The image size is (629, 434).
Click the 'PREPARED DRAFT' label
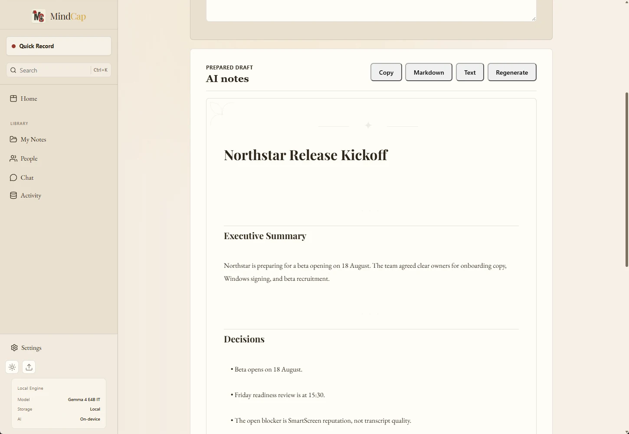pos(229,67)
